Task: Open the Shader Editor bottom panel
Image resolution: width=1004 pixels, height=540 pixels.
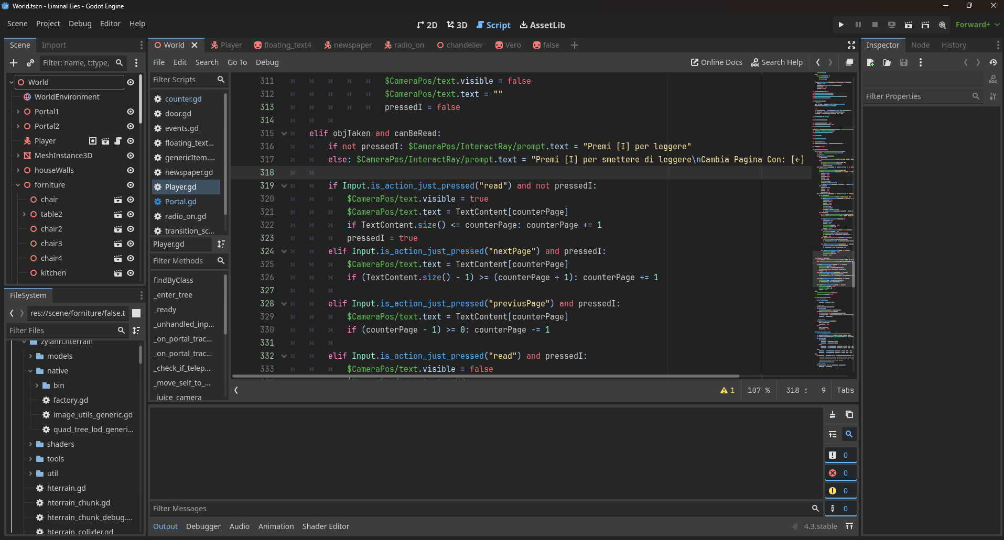Action: point(326,526)
